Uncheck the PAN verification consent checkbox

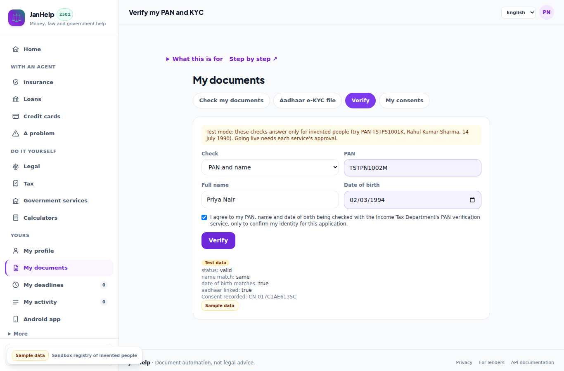pyautogui.click(x=204, y=217)
